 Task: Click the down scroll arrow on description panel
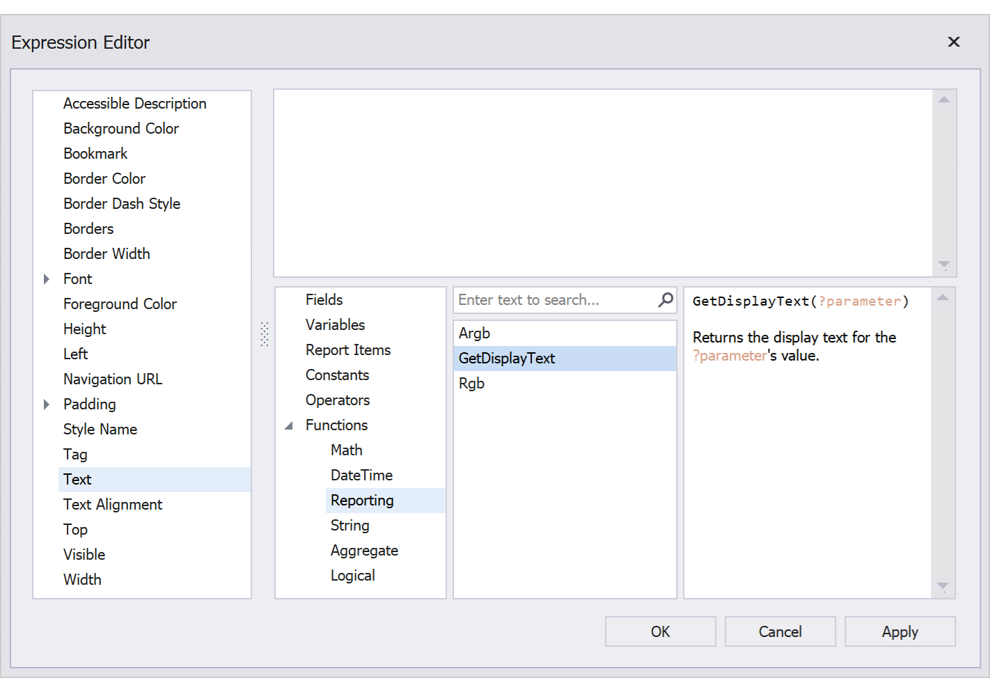tap(943, 587)
